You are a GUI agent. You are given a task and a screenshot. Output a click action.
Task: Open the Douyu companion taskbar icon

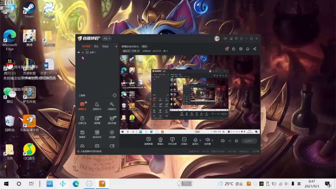102,184
